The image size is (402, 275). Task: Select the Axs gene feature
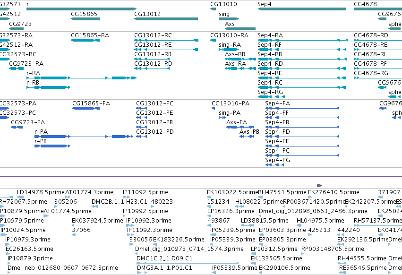coord(240,29)
